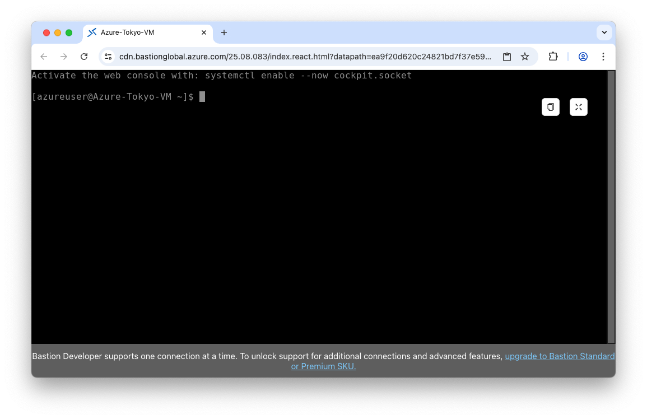Screen dimensions: 647x419
Task: Maximize the window with the green button
Action: tap(69, 32)
